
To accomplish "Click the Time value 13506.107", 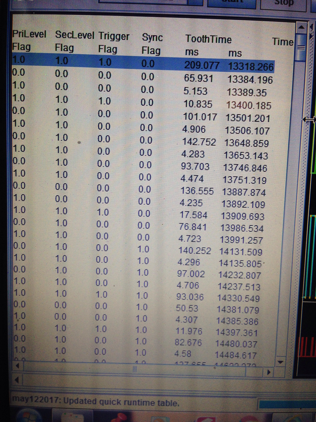I will (247, 131).
